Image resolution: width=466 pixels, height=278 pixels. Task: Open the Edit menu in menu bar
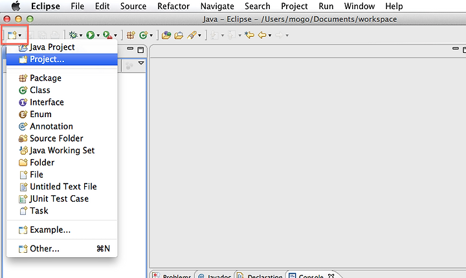102,6
